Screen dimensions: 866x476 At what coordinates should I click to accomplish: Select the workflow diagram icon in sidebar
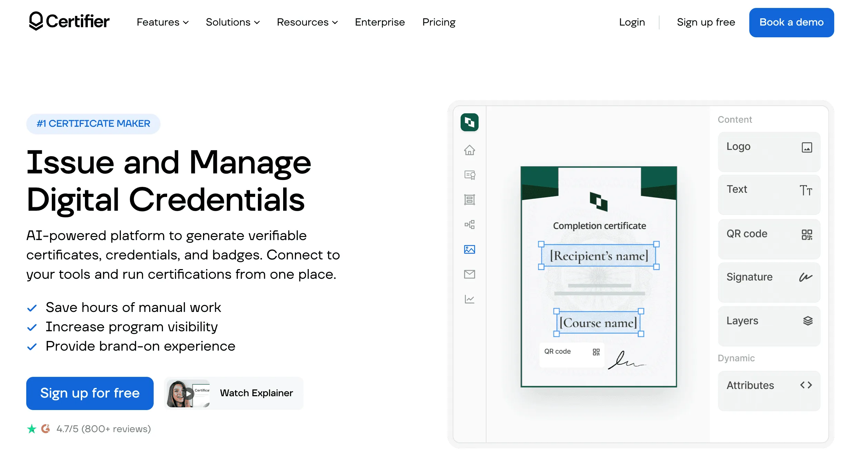(x=470, y=225)
